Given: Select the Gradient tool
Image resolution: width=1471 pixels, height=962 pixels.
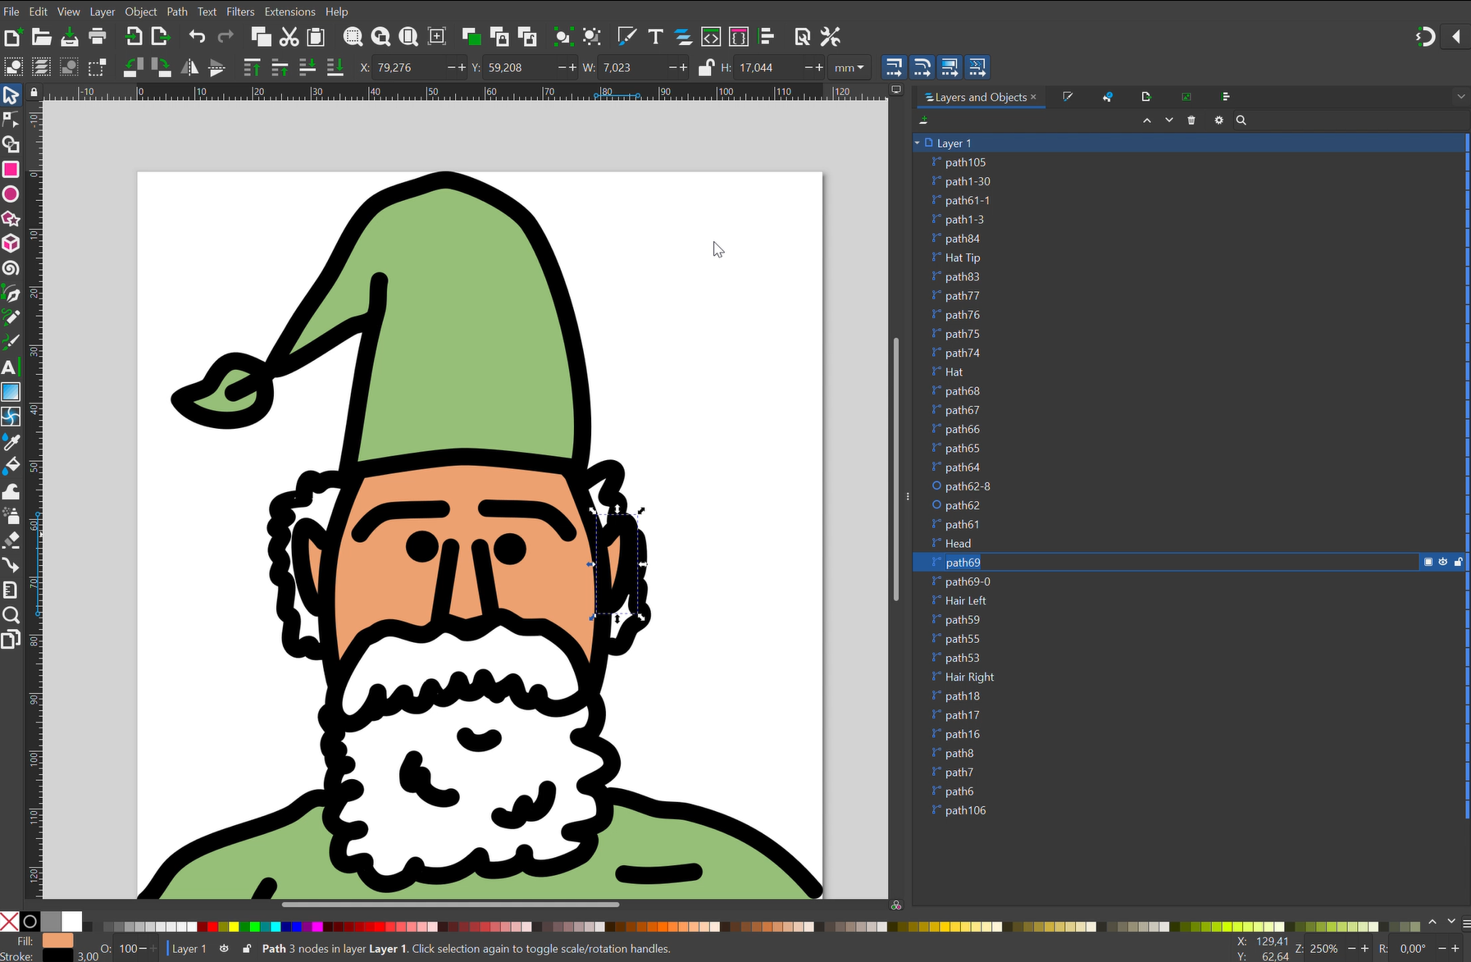Looking at the screenshot, I should [11, 392].
